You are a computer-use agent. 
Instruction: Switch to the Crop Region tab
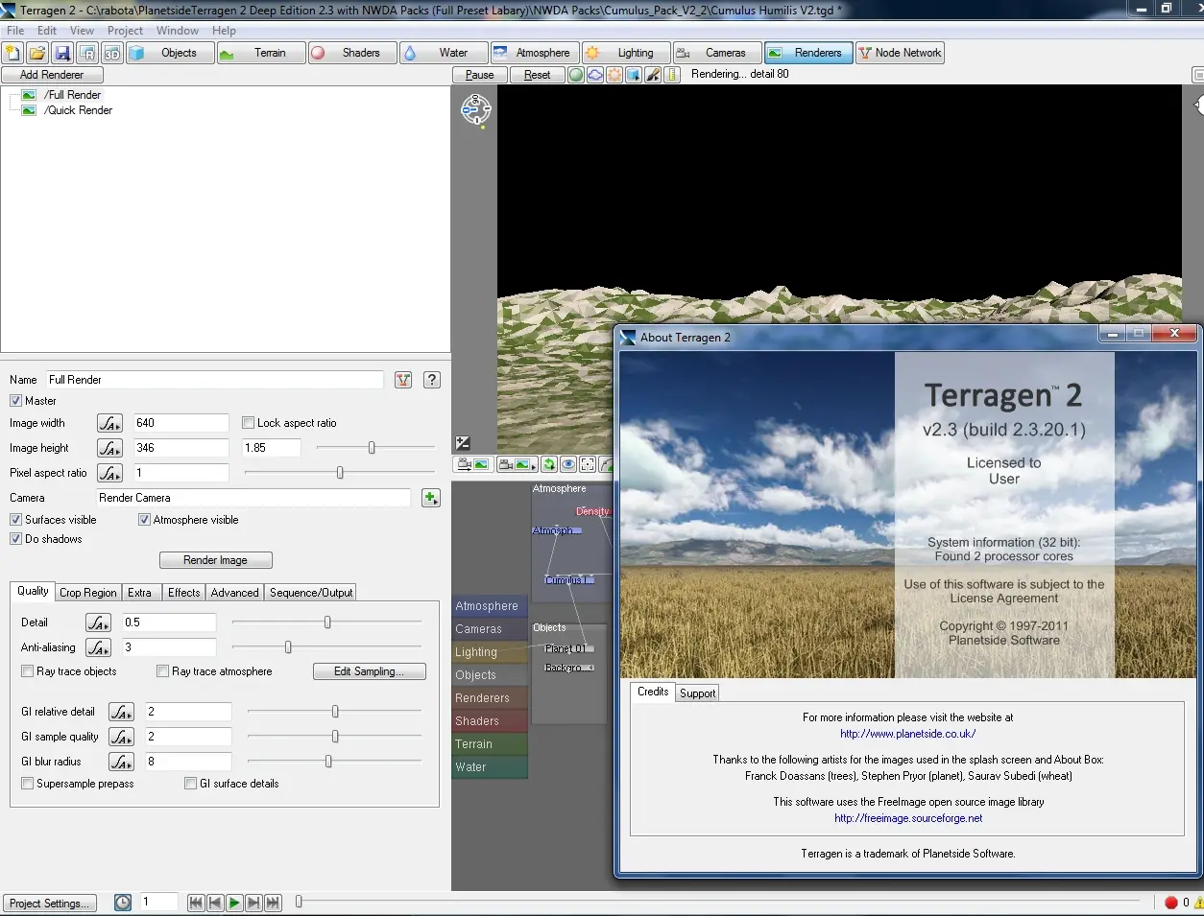[87, 593]
